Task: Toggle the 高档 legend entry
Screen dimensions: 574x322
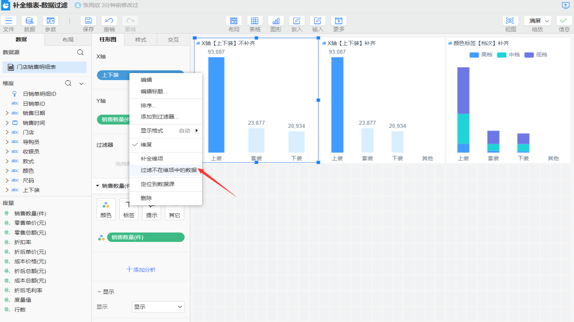Action: tap(481, 55)
